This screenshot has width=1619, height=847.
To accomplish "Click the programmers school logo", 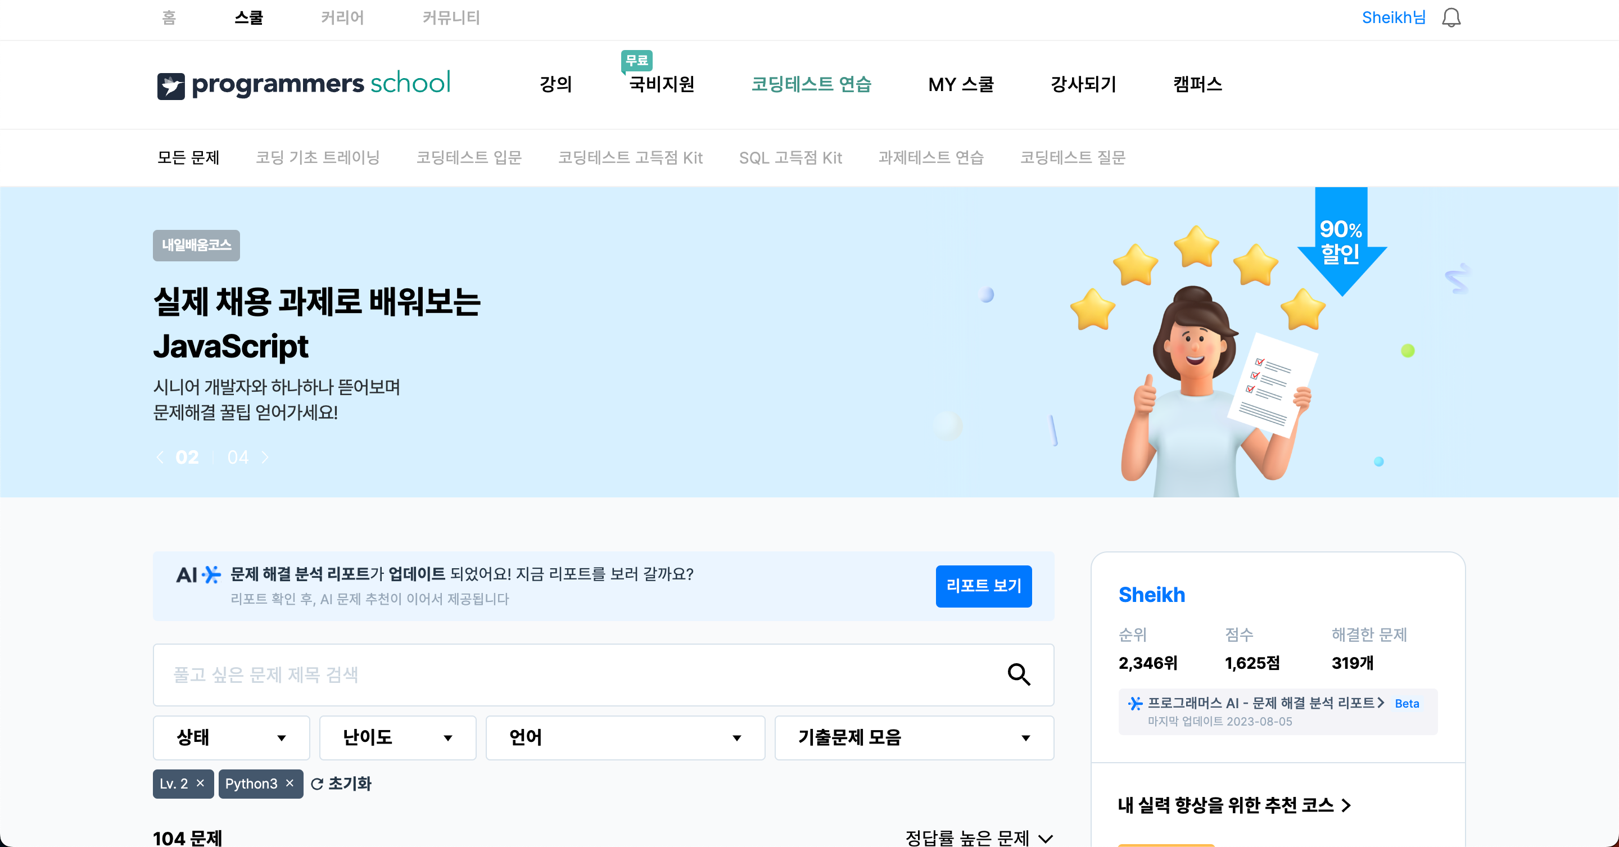I will click(x=304, y=84).
